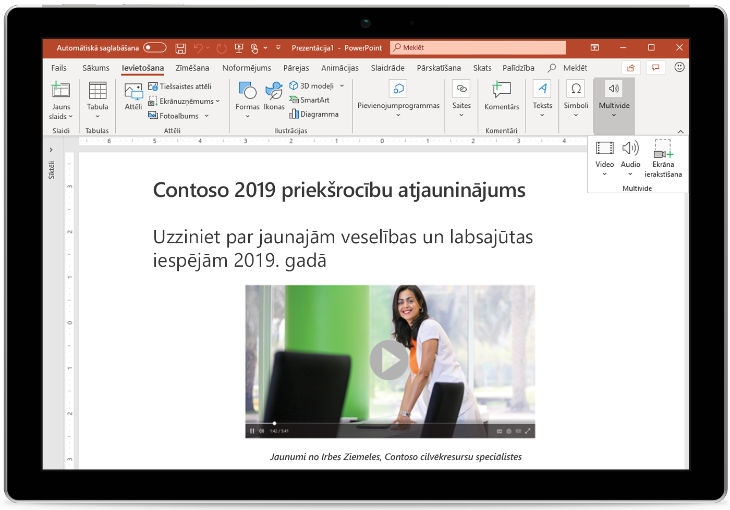
Task: Open Customize Quick Access Toolbar dropdown
Action: 278,48
